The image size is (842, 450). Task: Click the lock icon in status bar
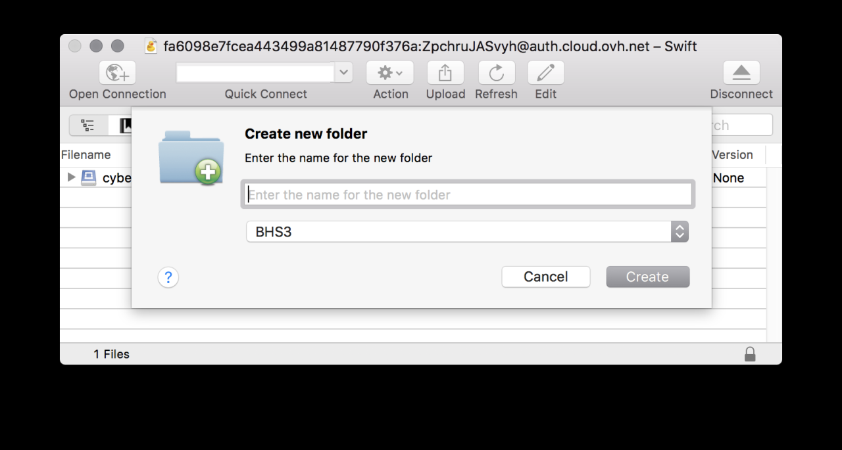point(750,354)
